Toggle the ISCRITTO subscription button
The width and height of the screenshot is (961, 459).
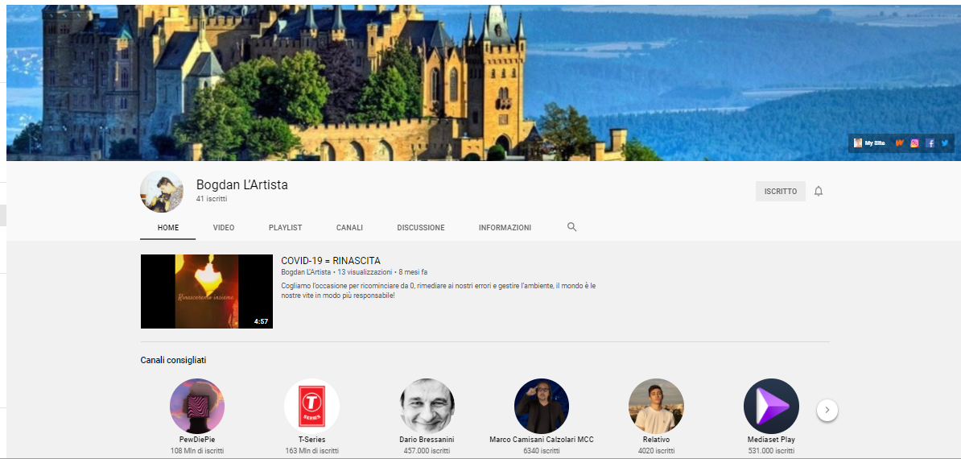[x=780, y=191]
